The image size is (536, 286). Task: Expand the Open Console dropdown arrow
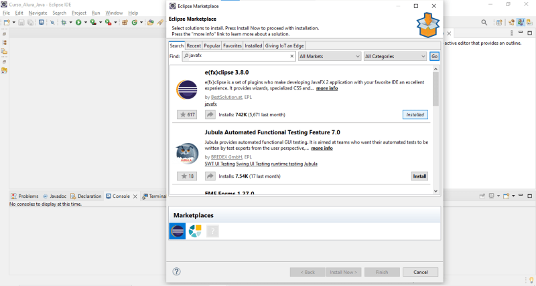(x=513, y=196)
